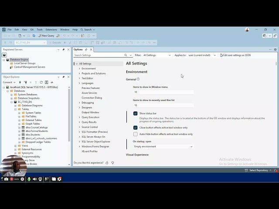Stop recording with the red record button
The height and width of the screenshot is (209, 279).
click(12, 179)
